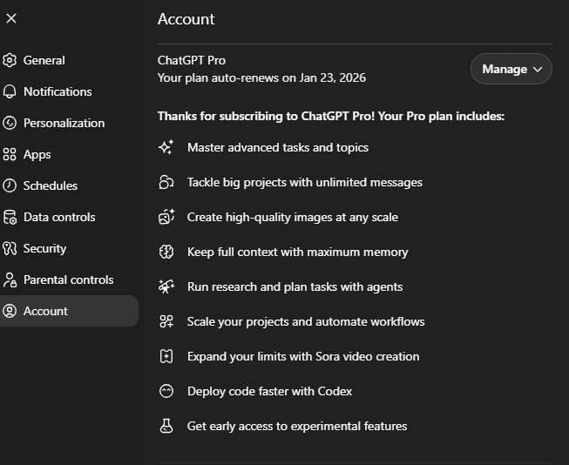The width and height of the screenshot is (569, 465).
Task: Click the Data controls database icon
Action: [10, 217]
